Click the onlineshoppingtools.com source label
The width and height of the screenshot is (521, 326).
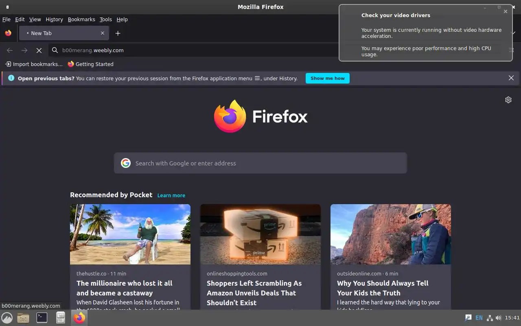point(237,273)
